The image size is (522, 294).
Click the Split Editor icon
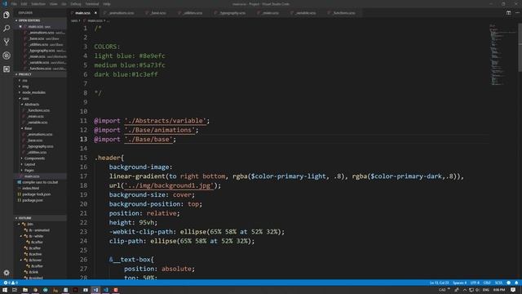click(x=508, y=13)
